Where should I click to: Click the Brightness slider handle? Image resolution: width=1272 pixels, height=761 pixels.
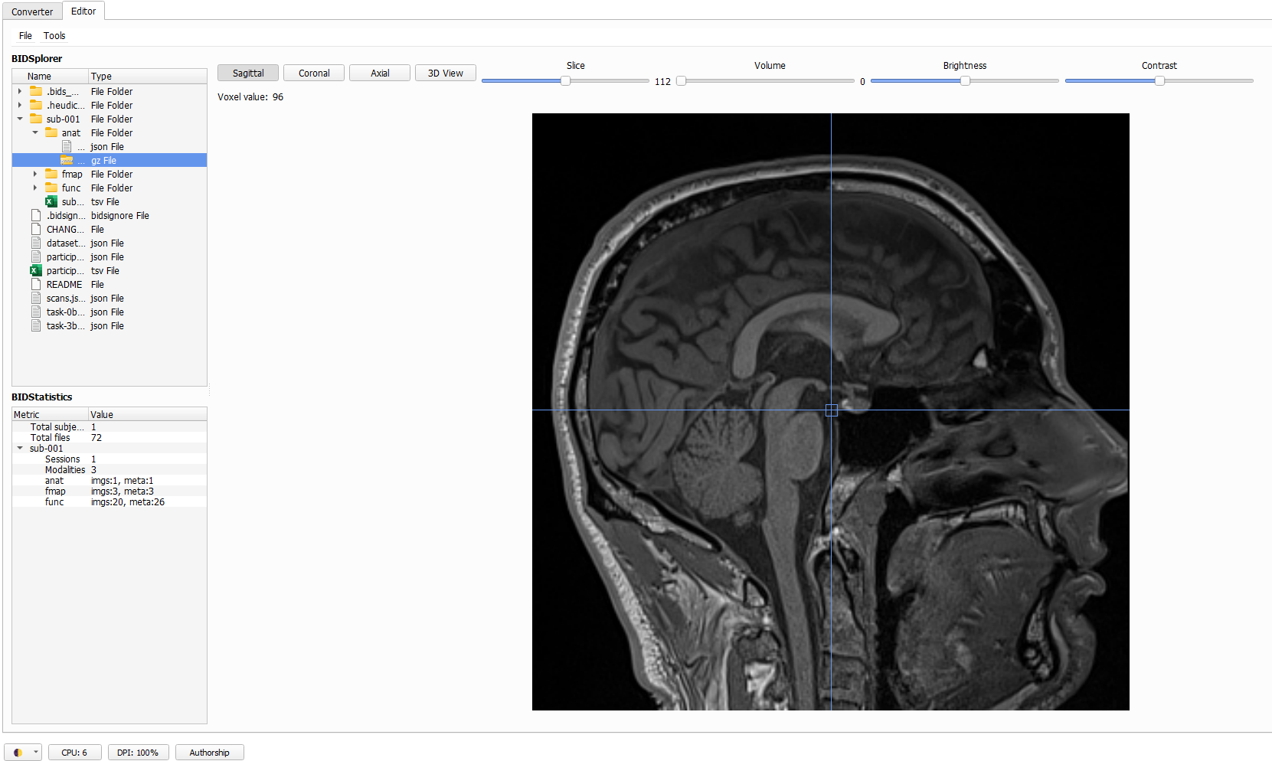965,81
